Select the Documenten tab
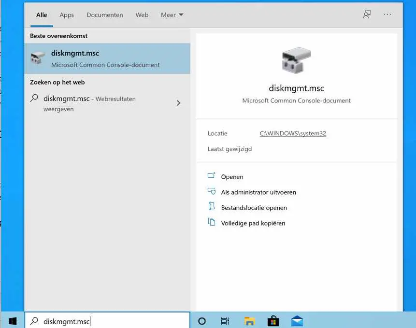The width and height of the screenshot is (416, 328). pyautogui.click(x=105, y=15)
